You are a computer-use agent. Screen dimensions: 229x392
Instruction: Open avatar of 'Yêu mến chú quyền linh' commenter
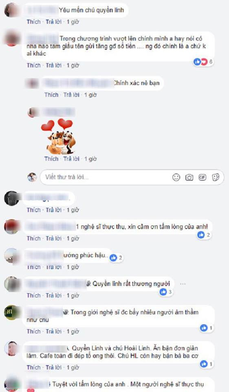11,10
